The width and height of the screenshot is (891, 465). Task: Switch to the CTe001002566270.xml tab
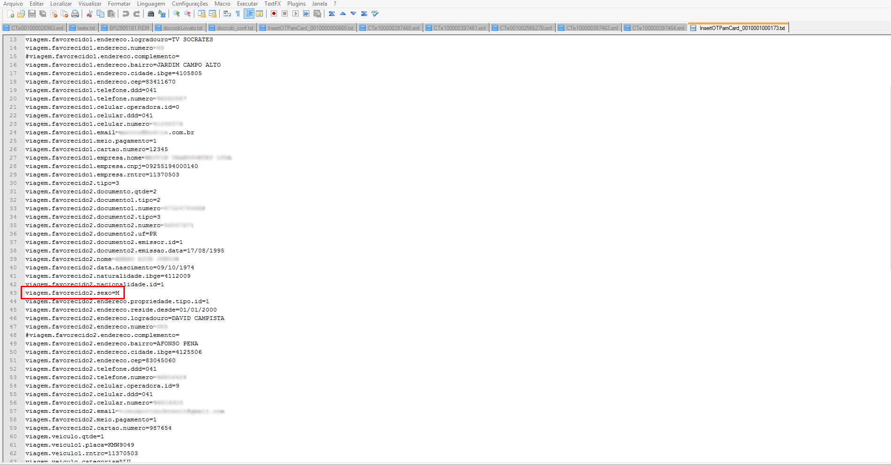coord(522,28)
